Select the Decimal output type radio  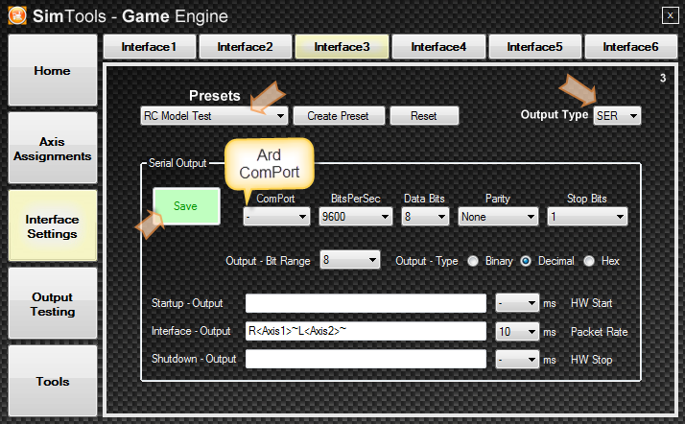526,261
